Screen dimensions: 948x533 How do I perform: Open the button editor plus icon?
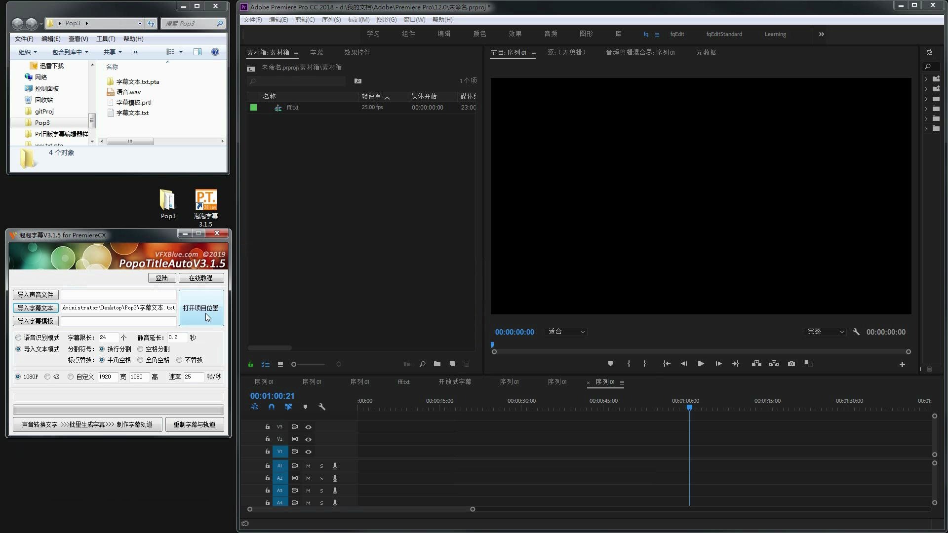tap(902, 365)
